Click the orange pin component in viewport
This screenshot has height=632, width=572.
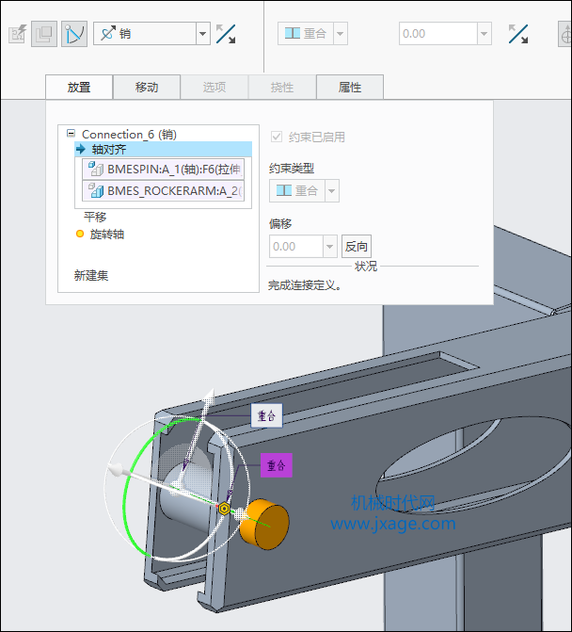click(x=264, y=525)
